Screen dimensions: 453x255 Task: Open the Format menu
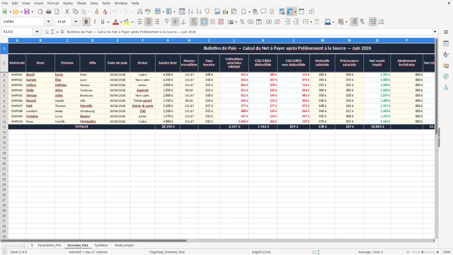pos(53,3)
